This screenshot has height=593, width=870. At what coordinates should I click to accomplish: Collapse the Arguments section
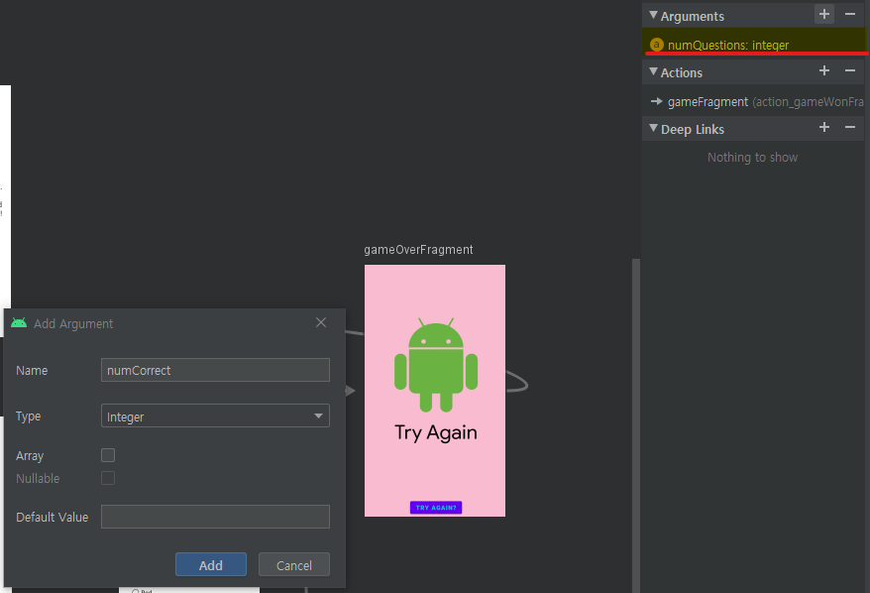(653, 15)
